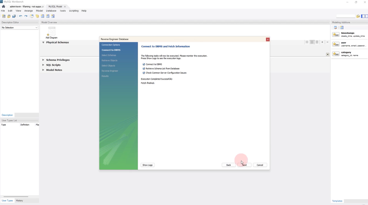Add a schema with the plus icon
Image resolution: width=368 pixels, height=205 pixels.
[322, 42]
